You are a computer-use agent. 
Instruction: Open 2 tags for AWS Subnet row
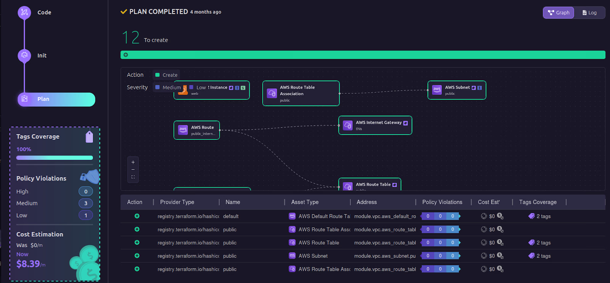click(539, 256)
